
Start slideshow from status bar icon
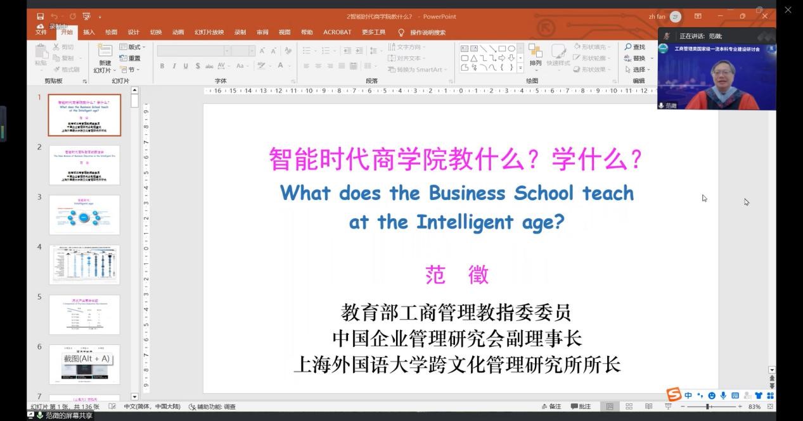667,406
